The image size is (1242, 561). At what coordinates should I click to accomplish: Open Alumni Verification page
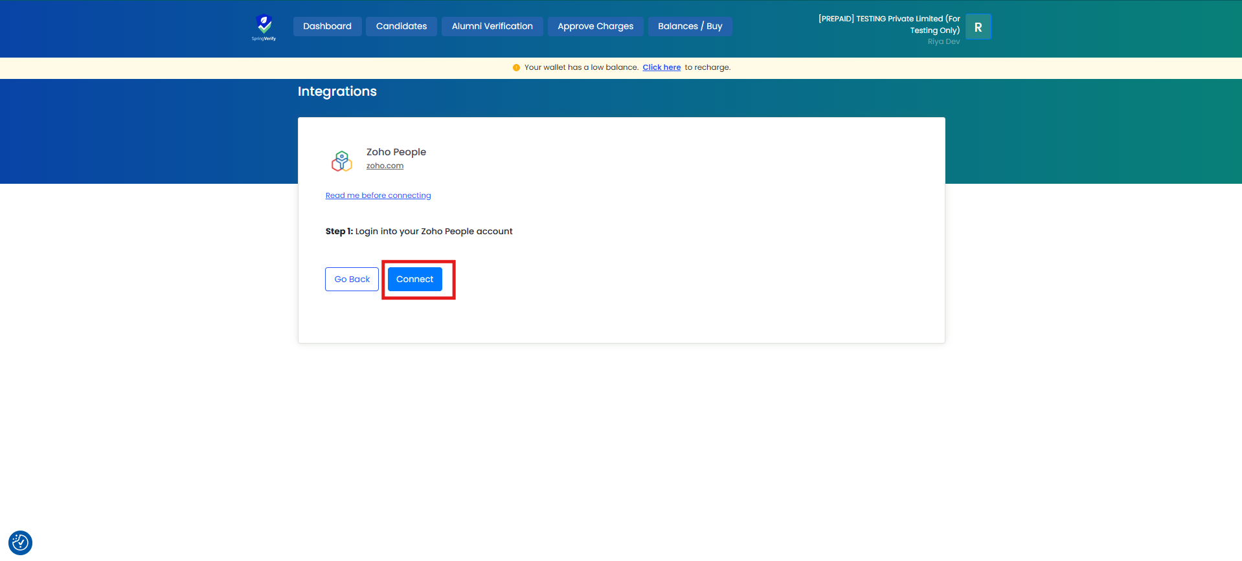[x=492, y=27]
